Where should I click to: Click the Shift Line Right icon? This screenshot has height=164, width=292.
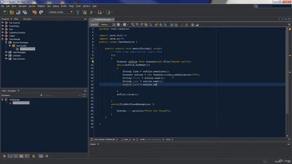[x=176, y=25]
